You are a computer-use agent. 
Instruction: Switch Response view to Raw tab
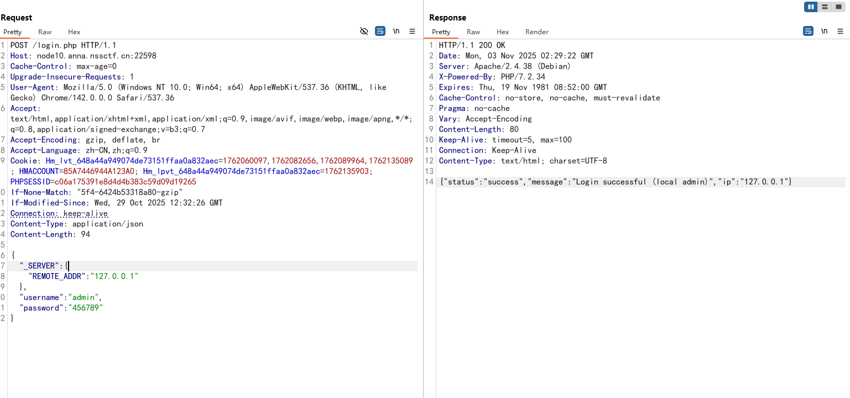coord(473,32)
